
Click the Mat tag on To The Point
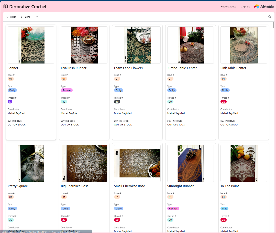pyautogui.click(x=224, y=208)
